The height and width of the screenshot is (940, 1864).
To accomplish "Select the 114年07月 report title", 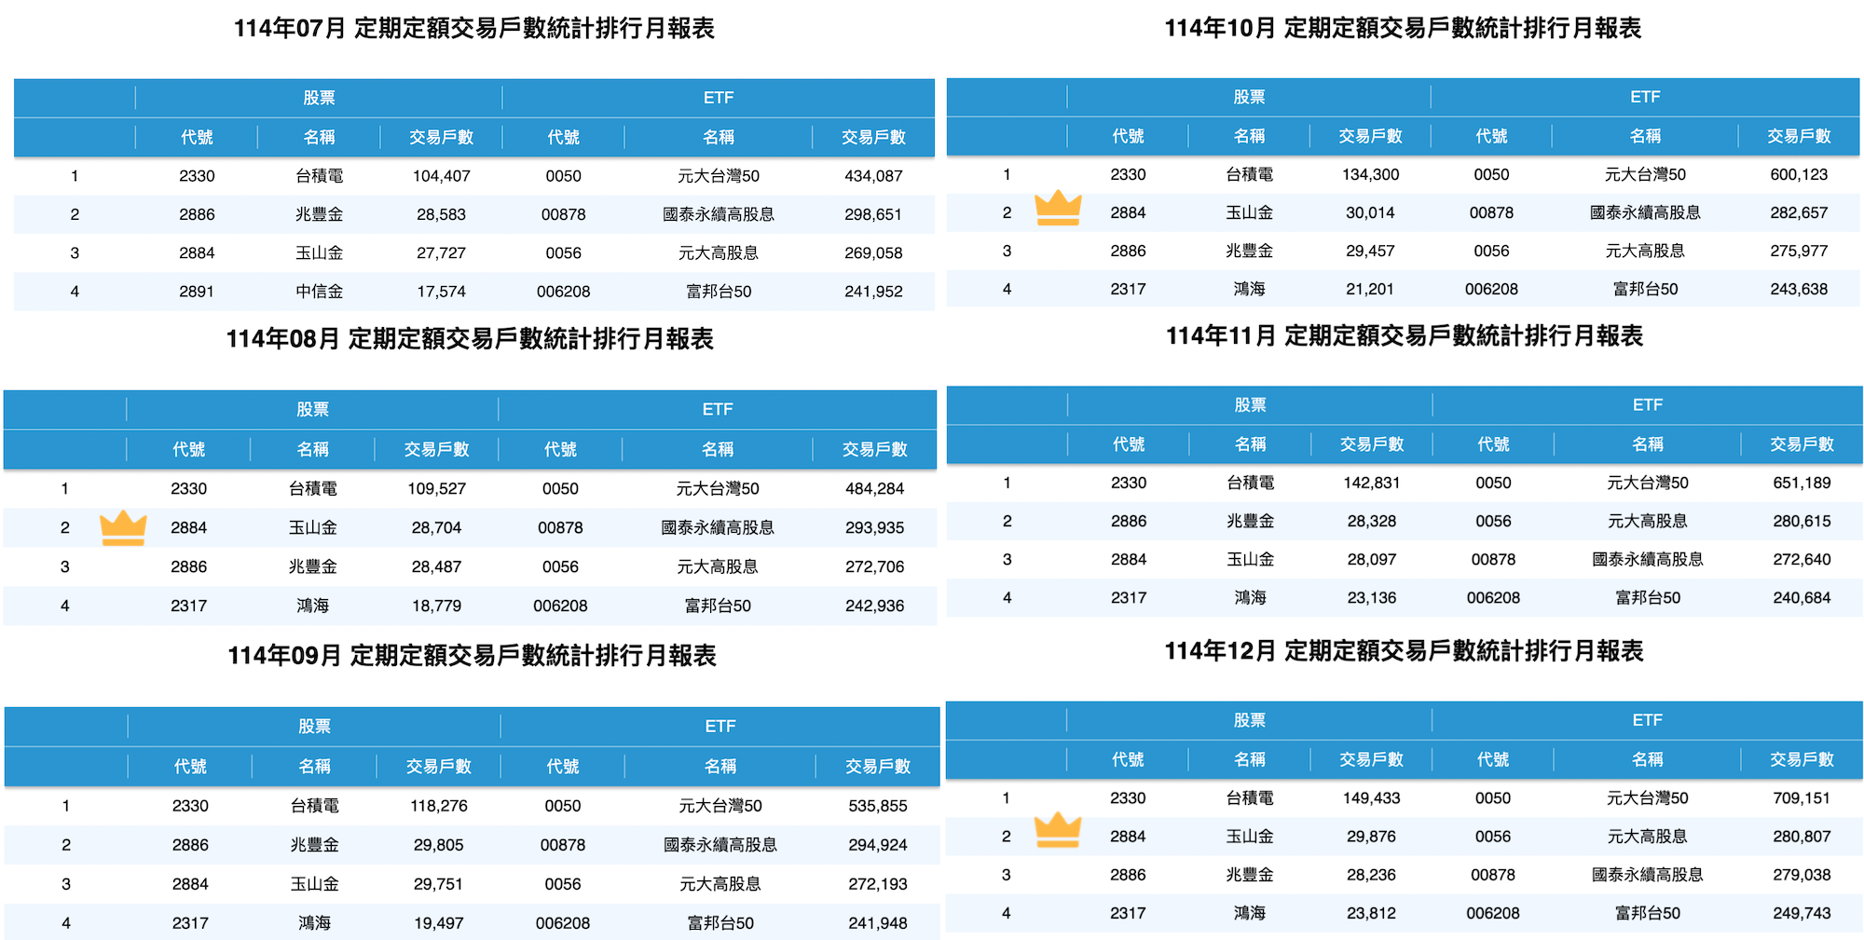I will click(x=473, y=28).
